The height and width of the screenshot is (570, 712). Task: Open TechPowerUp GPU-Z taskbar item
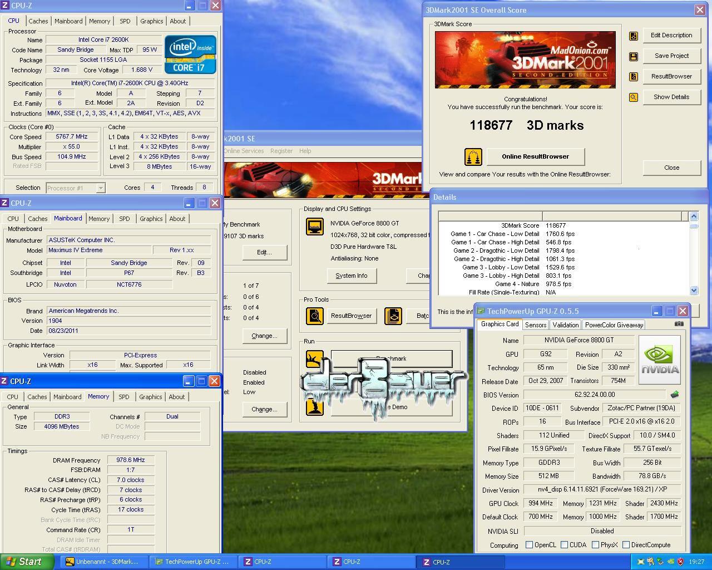pyautogui.click(x=192, y=562)
